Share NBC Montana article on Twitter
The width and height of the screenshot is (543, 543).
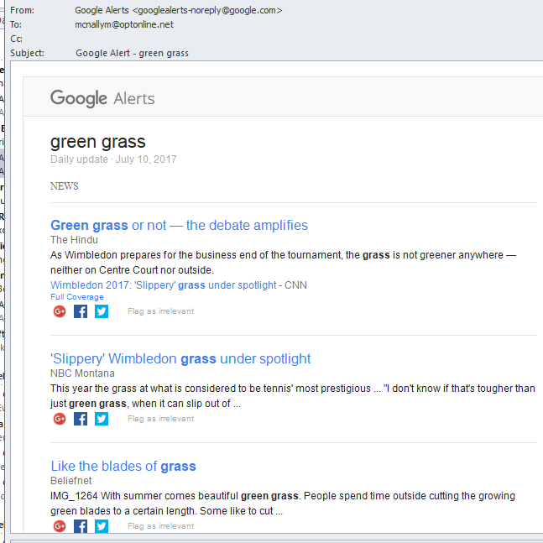(x=102, y=419)
